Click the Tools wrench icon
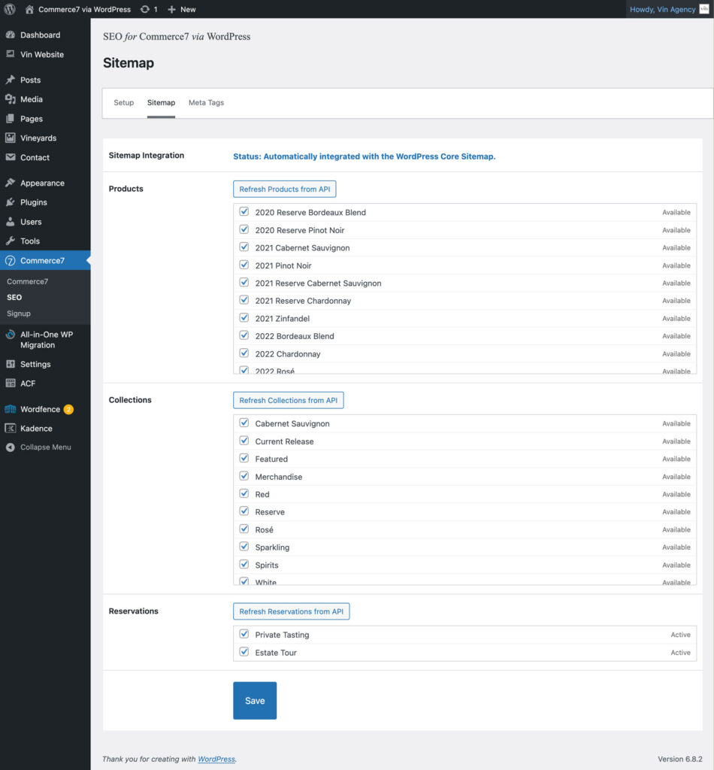This screenshot has height=770, width=714. [x=10, y=241]
